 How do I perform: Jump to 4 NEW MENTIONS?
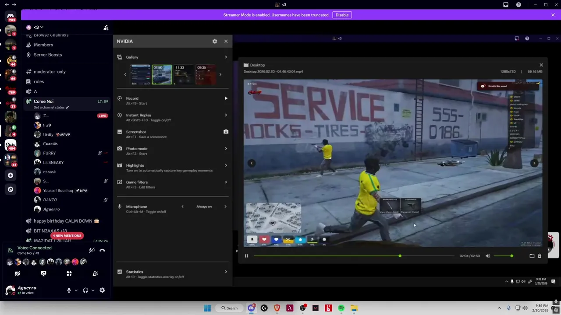(67, 235)
